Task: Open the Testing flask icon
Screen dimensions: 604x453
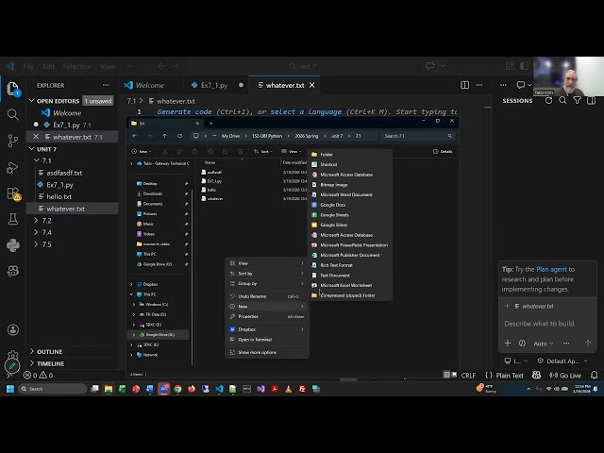Action: [12, 219]
